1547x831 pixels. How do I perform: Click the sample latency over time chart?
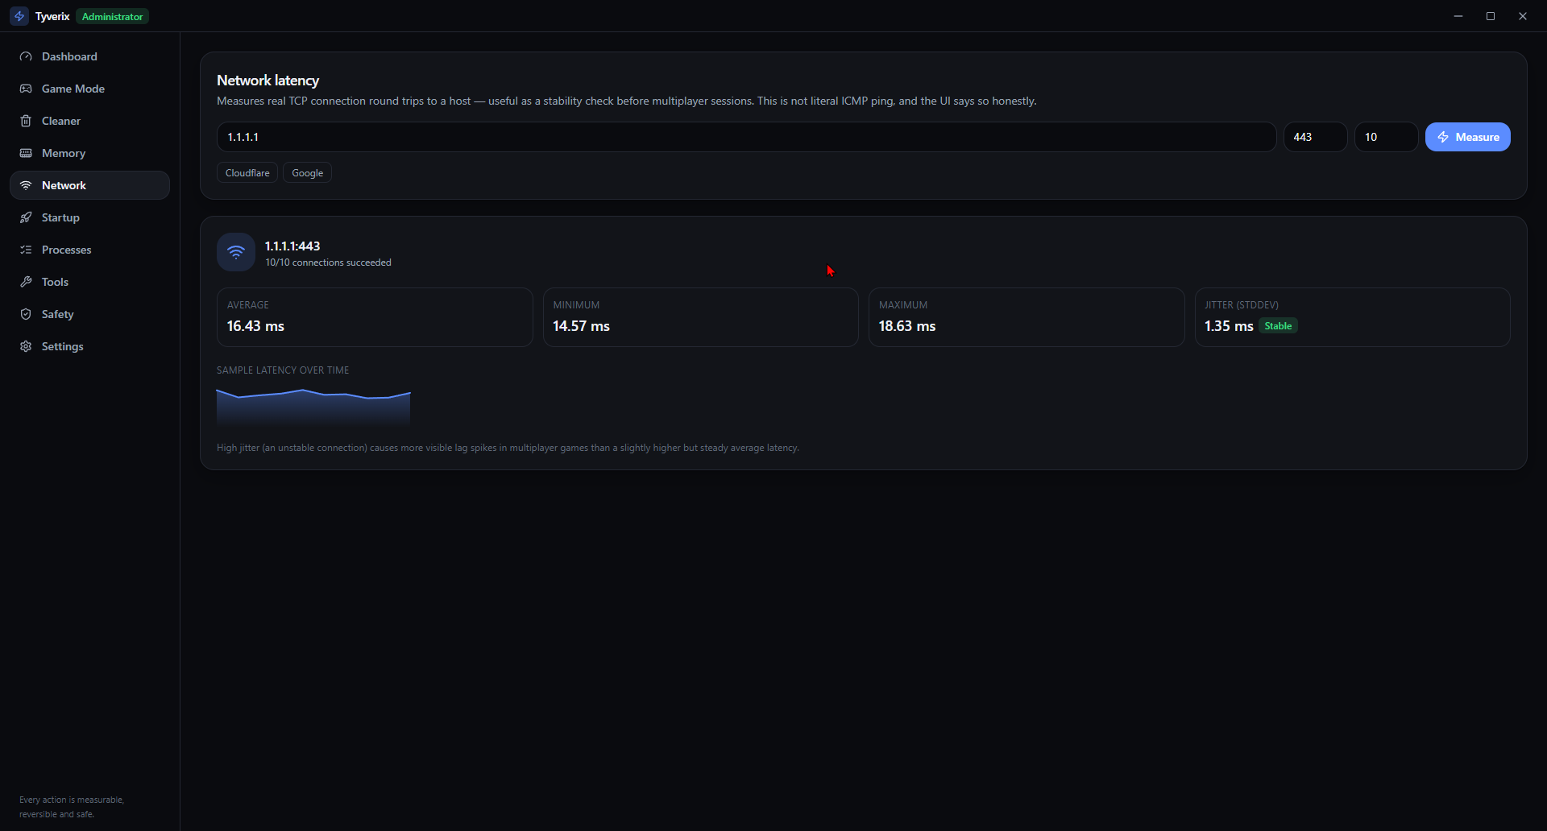click(x=313, y=407)
